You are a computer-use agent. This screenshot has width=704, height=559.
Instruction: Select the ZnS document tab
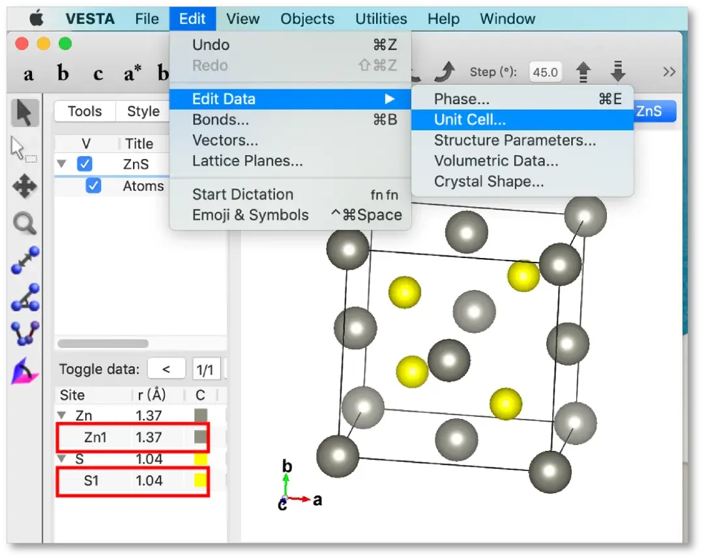654,111
